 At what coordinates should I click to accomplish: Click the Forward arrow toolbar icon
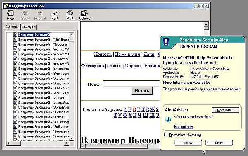click(x=40, y=15)
